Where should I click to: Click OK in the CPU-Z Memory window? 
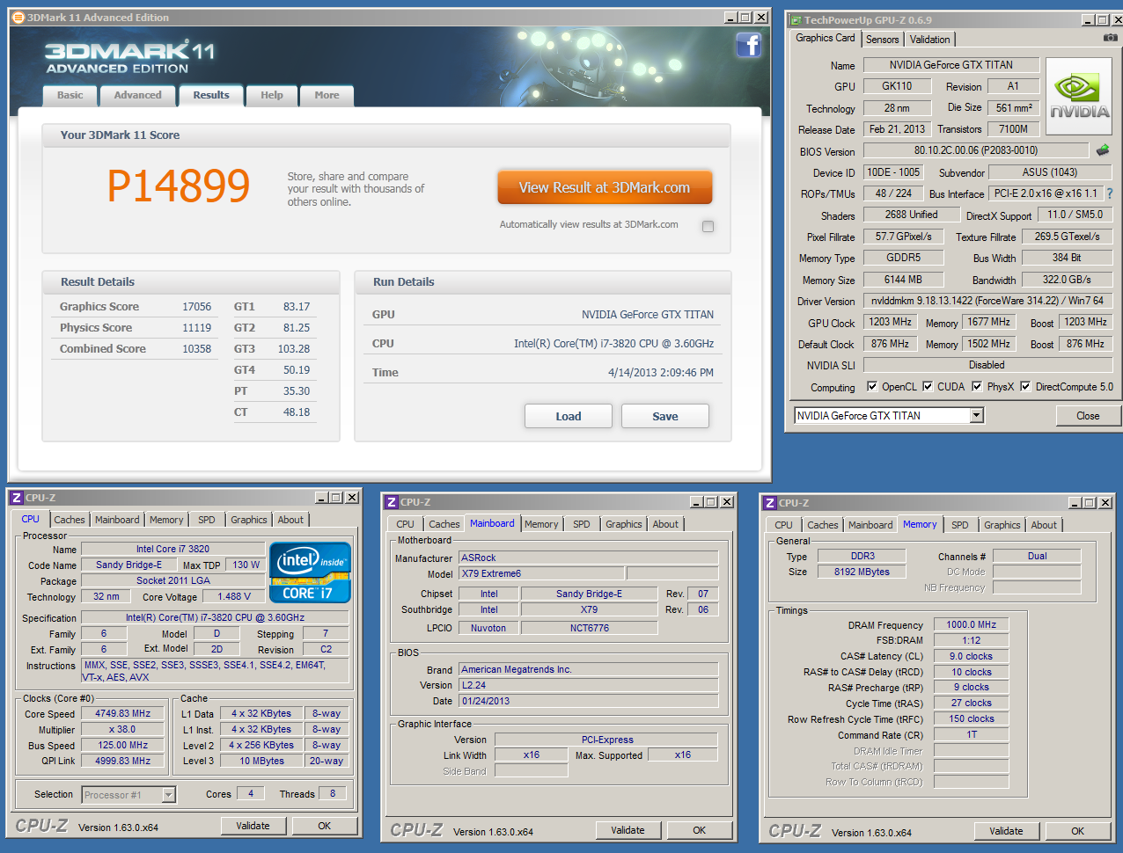pos(1078,831)
